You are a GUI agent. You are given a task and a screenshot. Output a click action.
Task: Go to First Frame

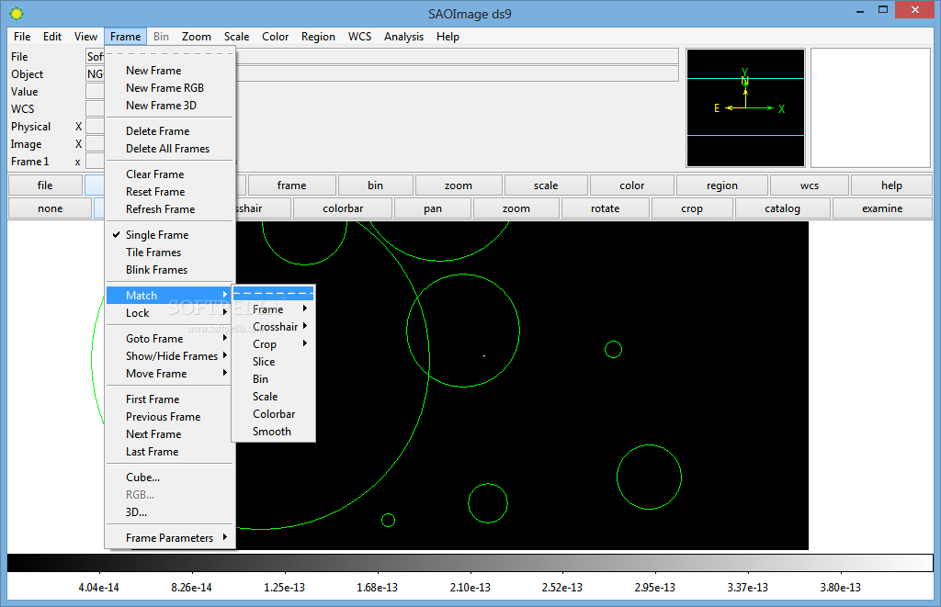click(x=170, y=399)
